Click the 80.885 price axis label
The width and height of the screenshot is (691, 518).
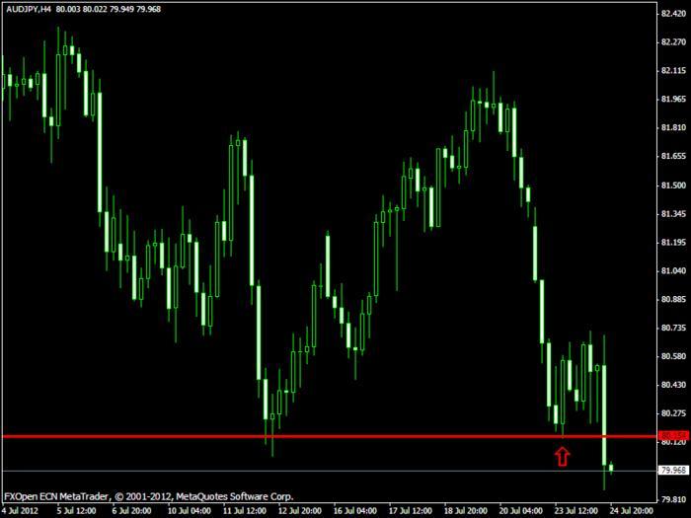(x=674, y=300)
